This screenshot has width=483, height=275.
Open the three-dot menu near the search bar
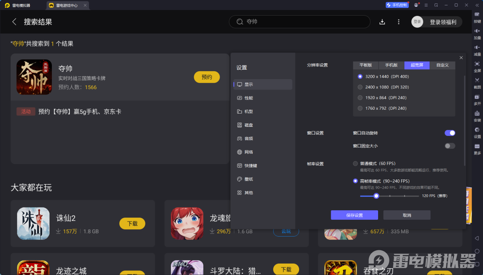[x=399, y=22]
